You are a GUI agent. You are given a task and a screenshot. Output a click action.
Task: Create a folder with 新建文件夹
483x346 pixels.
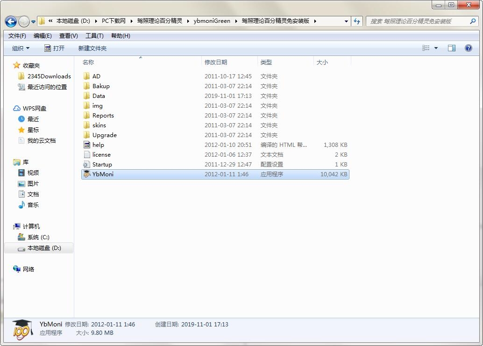point(92,48)
